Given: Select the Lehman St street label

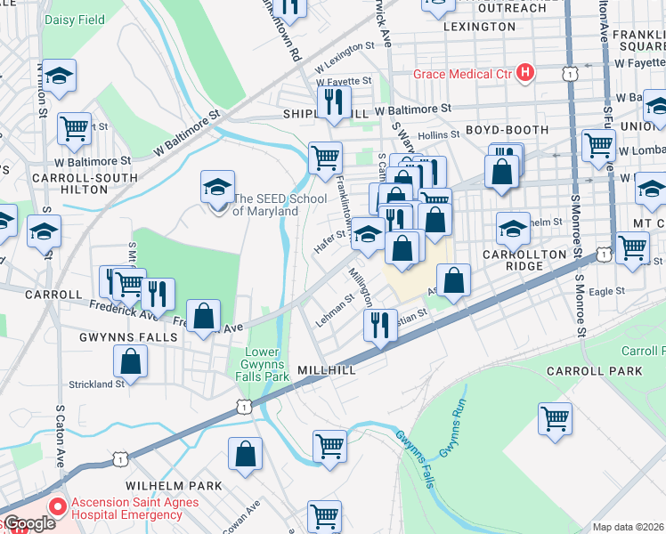Looking at the screenshot, I should coord(335,311).
